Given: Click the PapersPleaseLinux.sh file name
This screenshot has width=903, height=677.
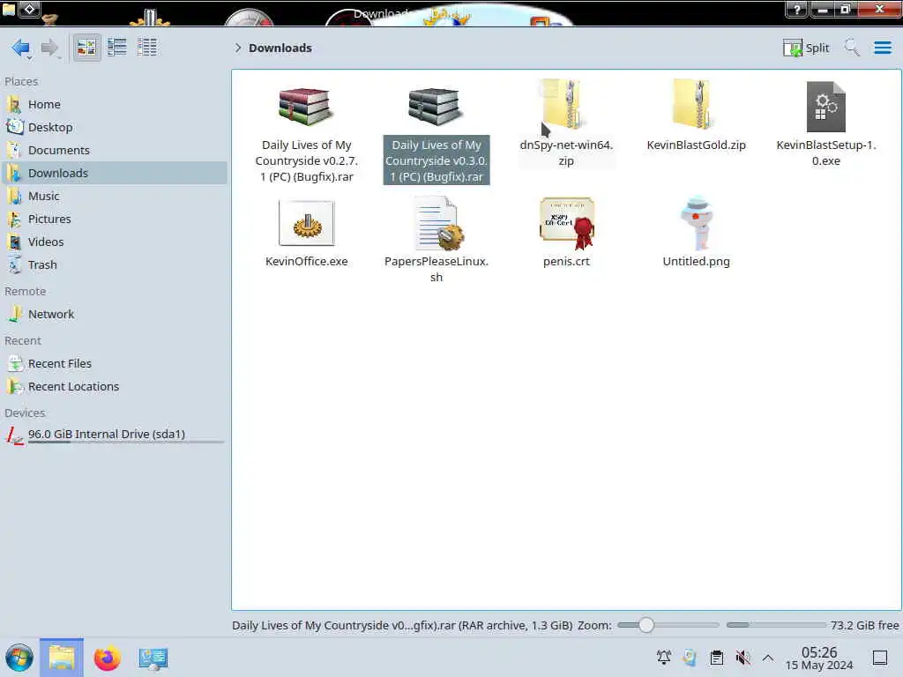Looking at the screenshot, I should 436,270.
